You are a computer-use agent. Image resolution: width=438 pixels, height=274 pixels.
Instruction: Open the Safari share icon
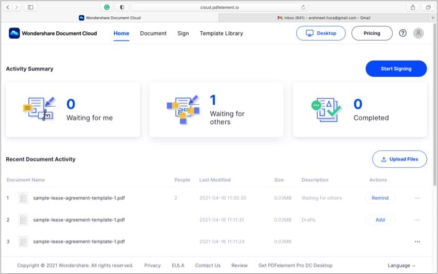pos(412,7)
